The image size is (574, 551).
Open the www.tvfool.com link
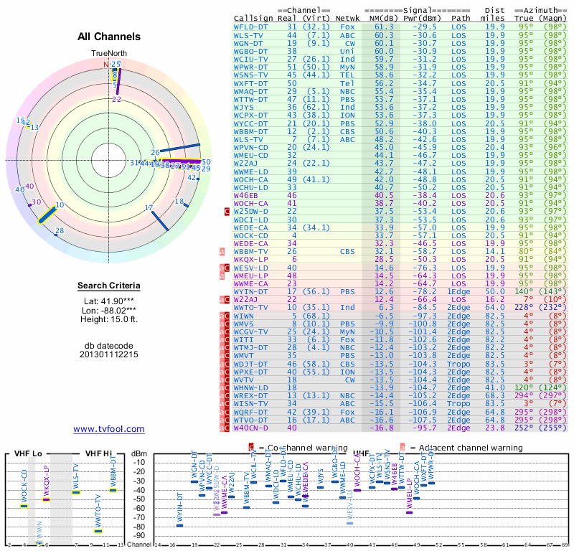pyautogui.click(x=109, y=429)
